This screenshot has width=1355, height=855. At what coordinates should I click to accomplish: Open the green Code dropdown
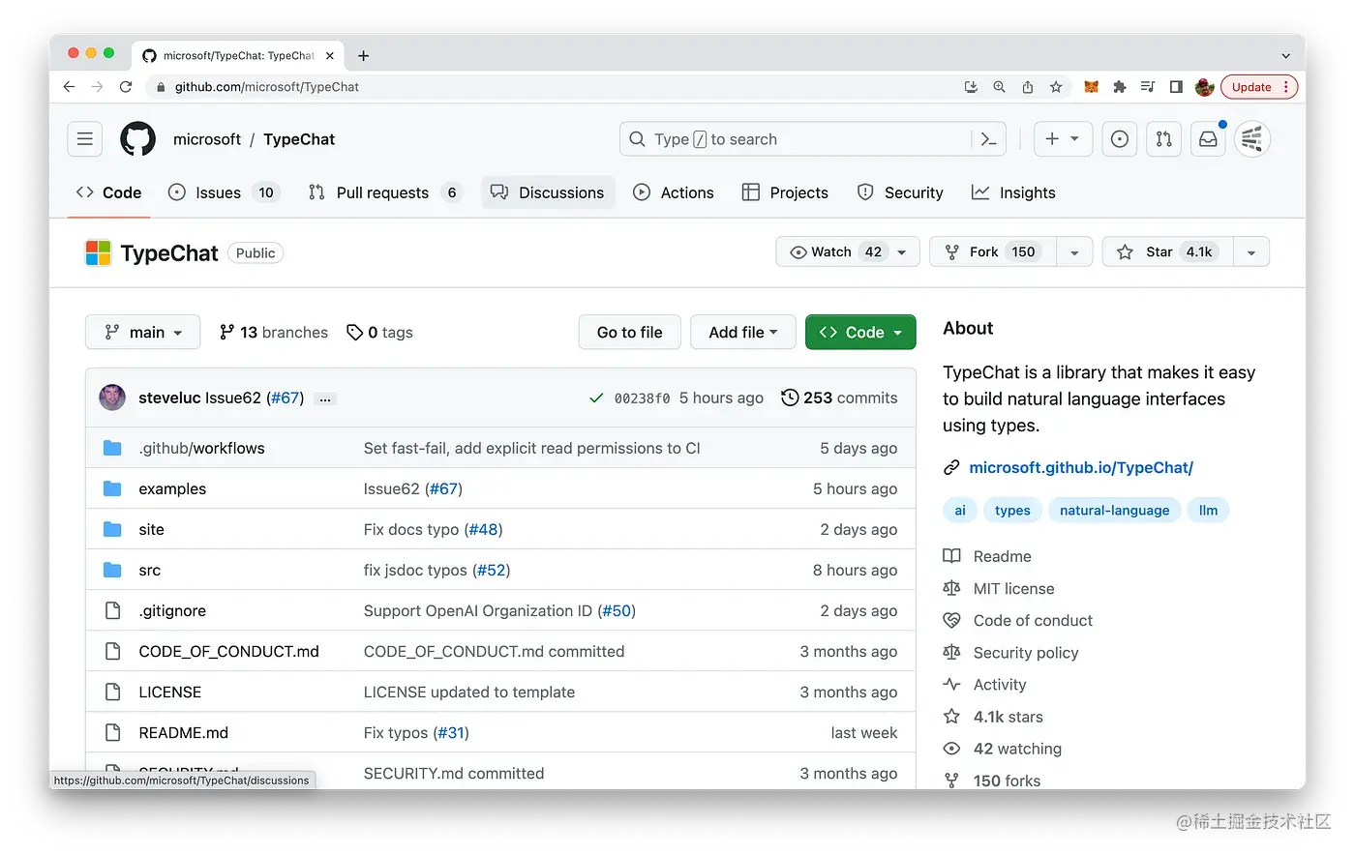[x=859, y=332]
